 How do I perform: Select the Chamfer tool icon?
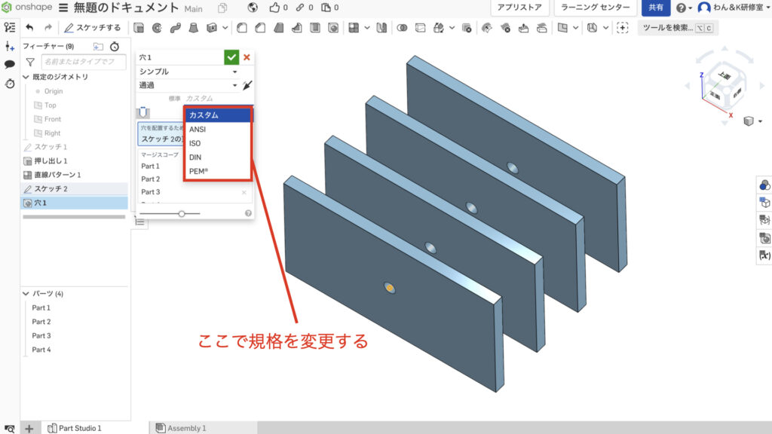(x=260, y=28)
